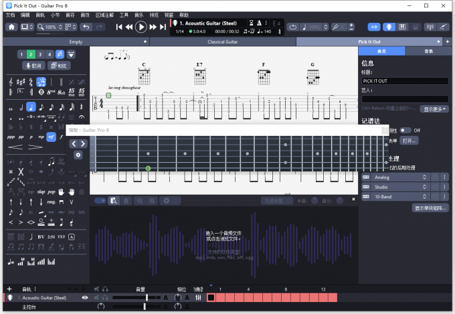Toggle multi-voice editing button

[60, 54]
